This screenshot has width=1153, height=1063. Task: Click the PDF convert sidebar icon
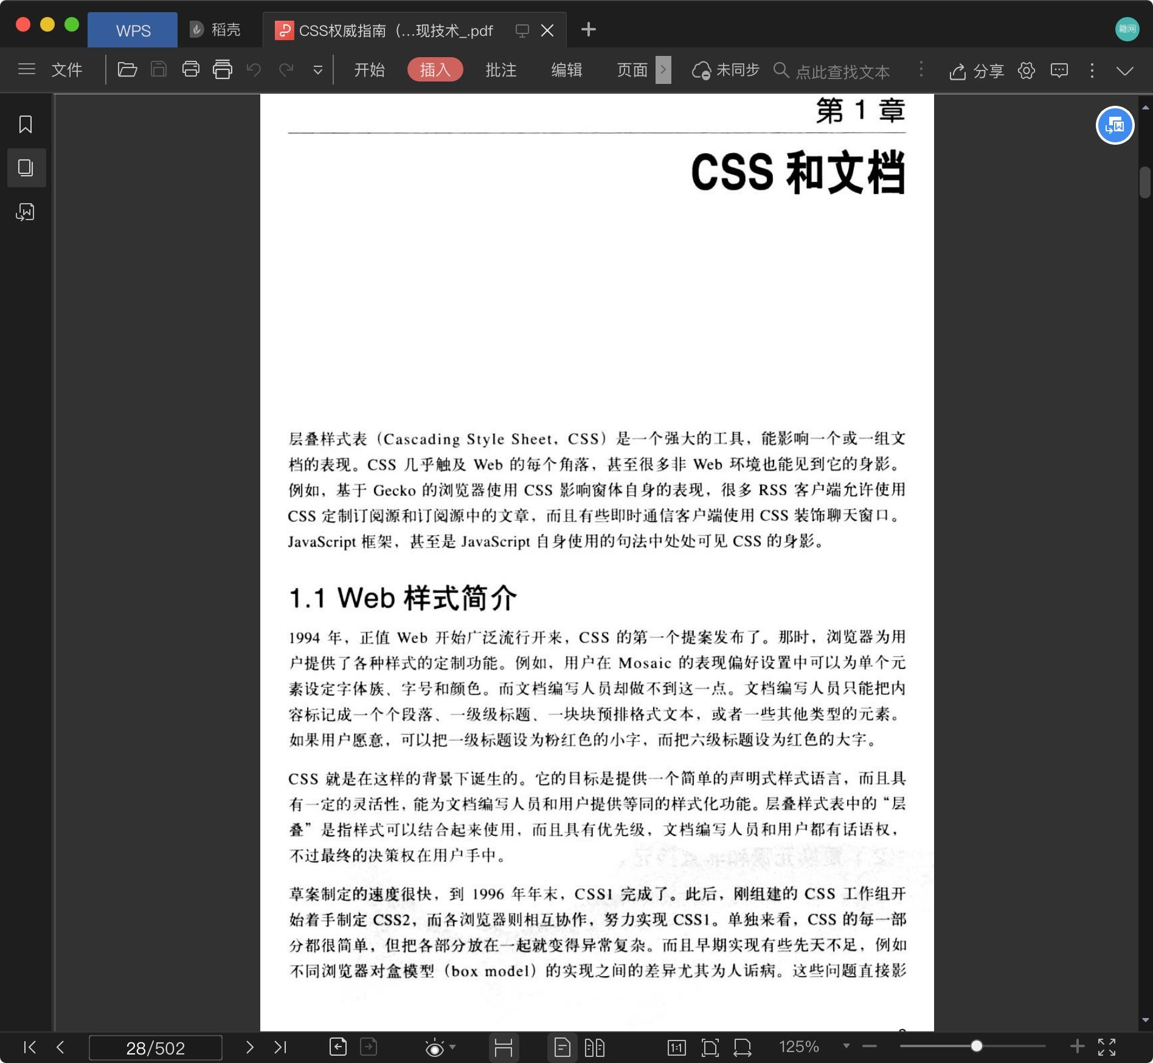26,212
